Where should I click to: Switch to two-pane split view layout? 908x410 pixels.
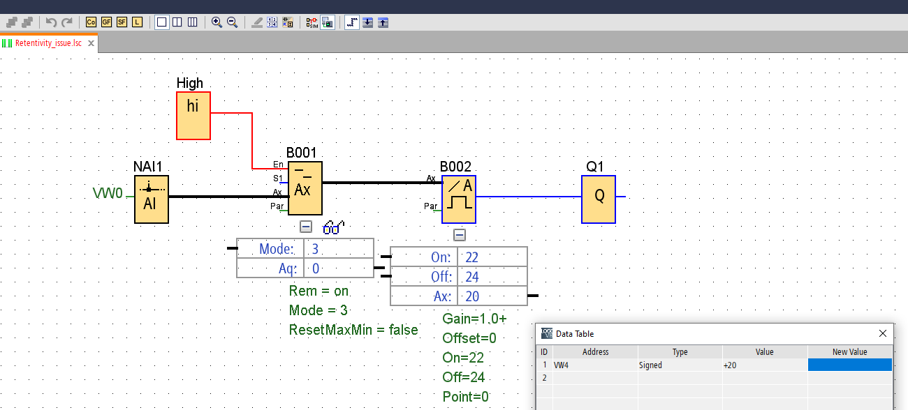177,22
